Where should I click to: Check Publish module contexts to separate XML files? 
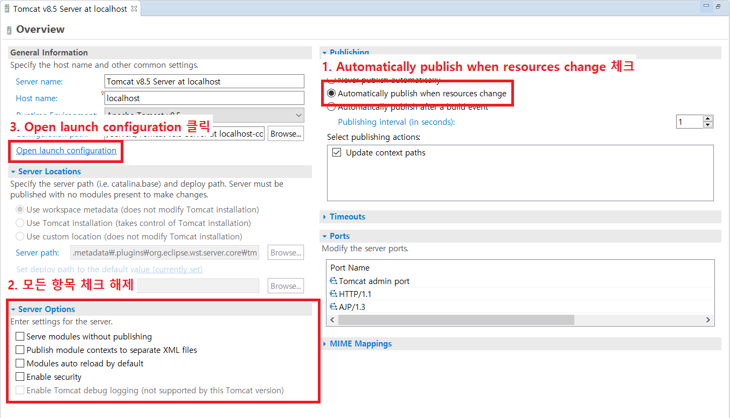point(20,350)
